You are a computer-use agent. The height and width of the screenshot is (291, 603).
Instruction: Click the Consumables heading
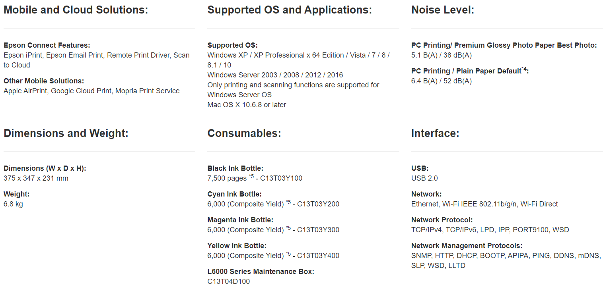[244, 133]
